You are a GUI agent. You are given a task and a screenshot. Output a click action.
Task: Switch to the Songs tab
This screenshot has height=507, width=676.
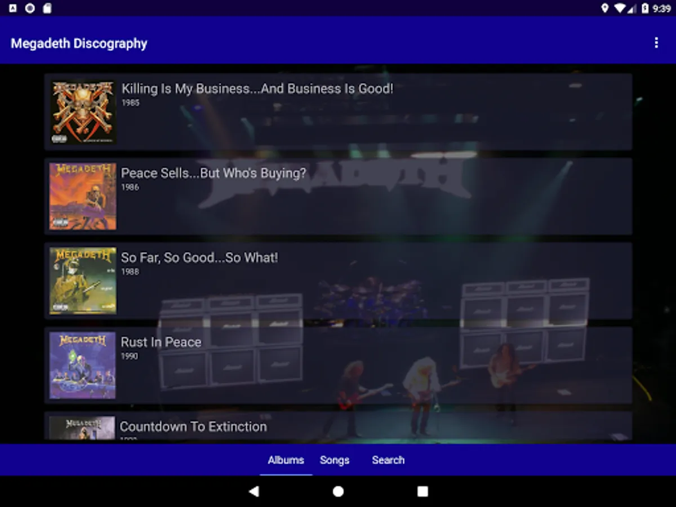click(335, 460)
